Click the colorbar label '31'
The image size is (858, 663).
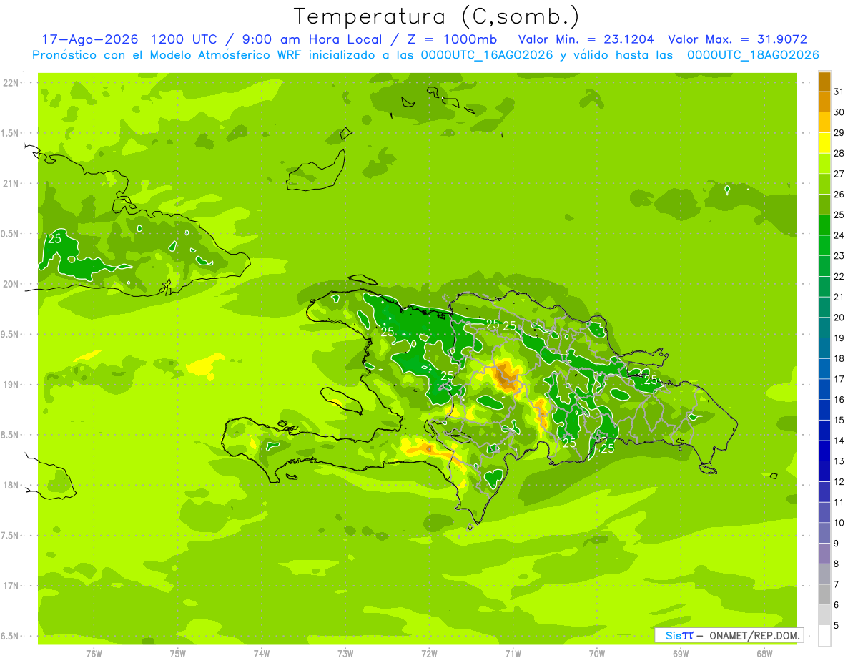click(839, 92)
